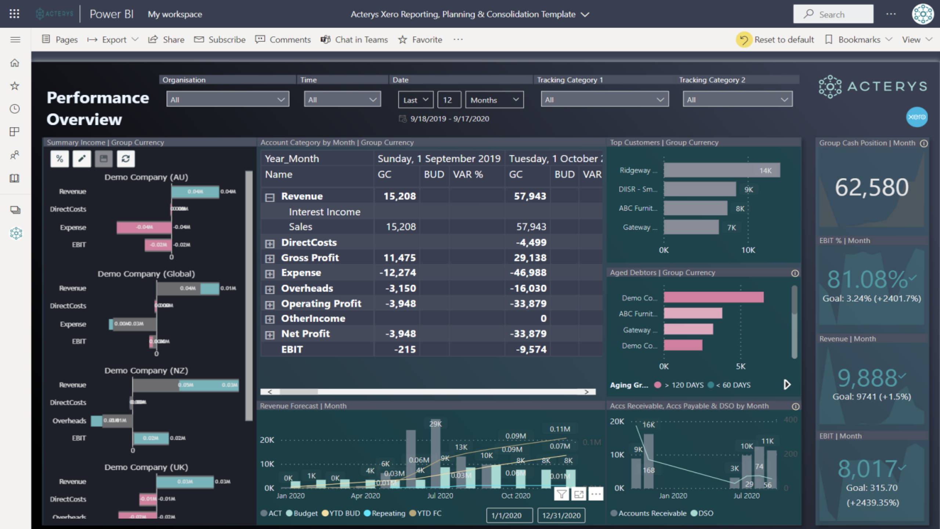
Task: Open the View menu
Action: (917, 39)
